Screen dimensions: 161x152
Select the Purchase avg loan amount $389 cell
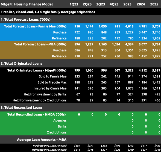pyautogui.click(x=77, y=145)
